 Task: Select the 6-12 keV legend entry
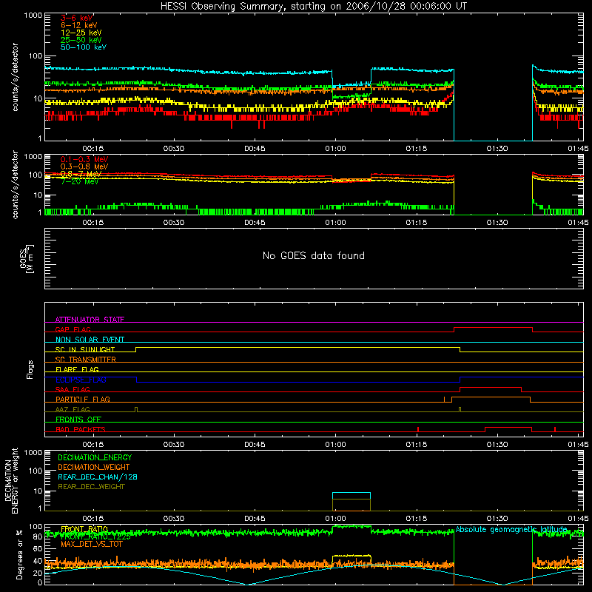79,25
